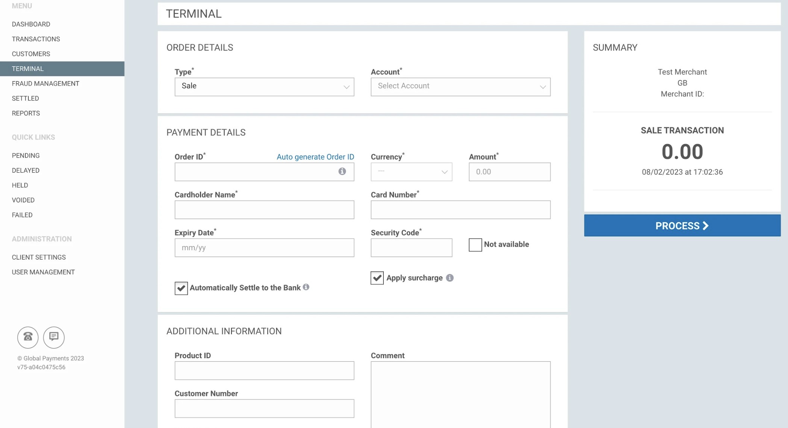This screenshot has width=788, height=428.
Task: Open User Management under Administration
Action: pos(43,272)
